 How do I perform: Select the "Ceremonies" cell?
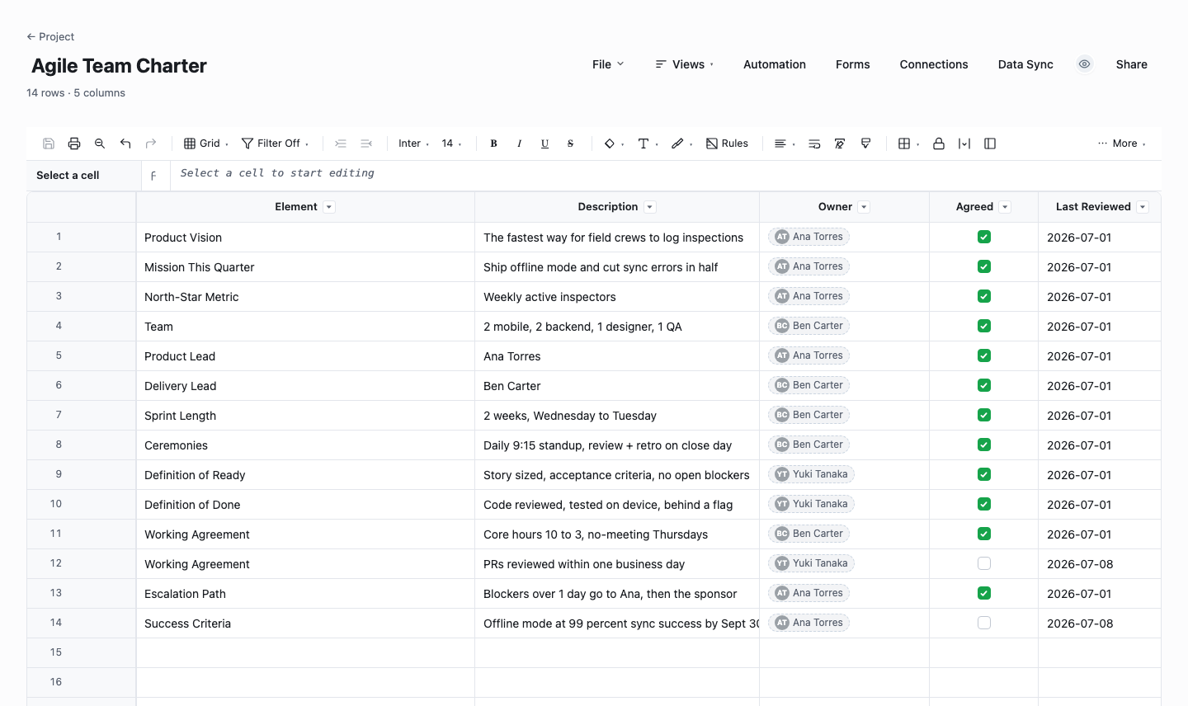[305, 445]
